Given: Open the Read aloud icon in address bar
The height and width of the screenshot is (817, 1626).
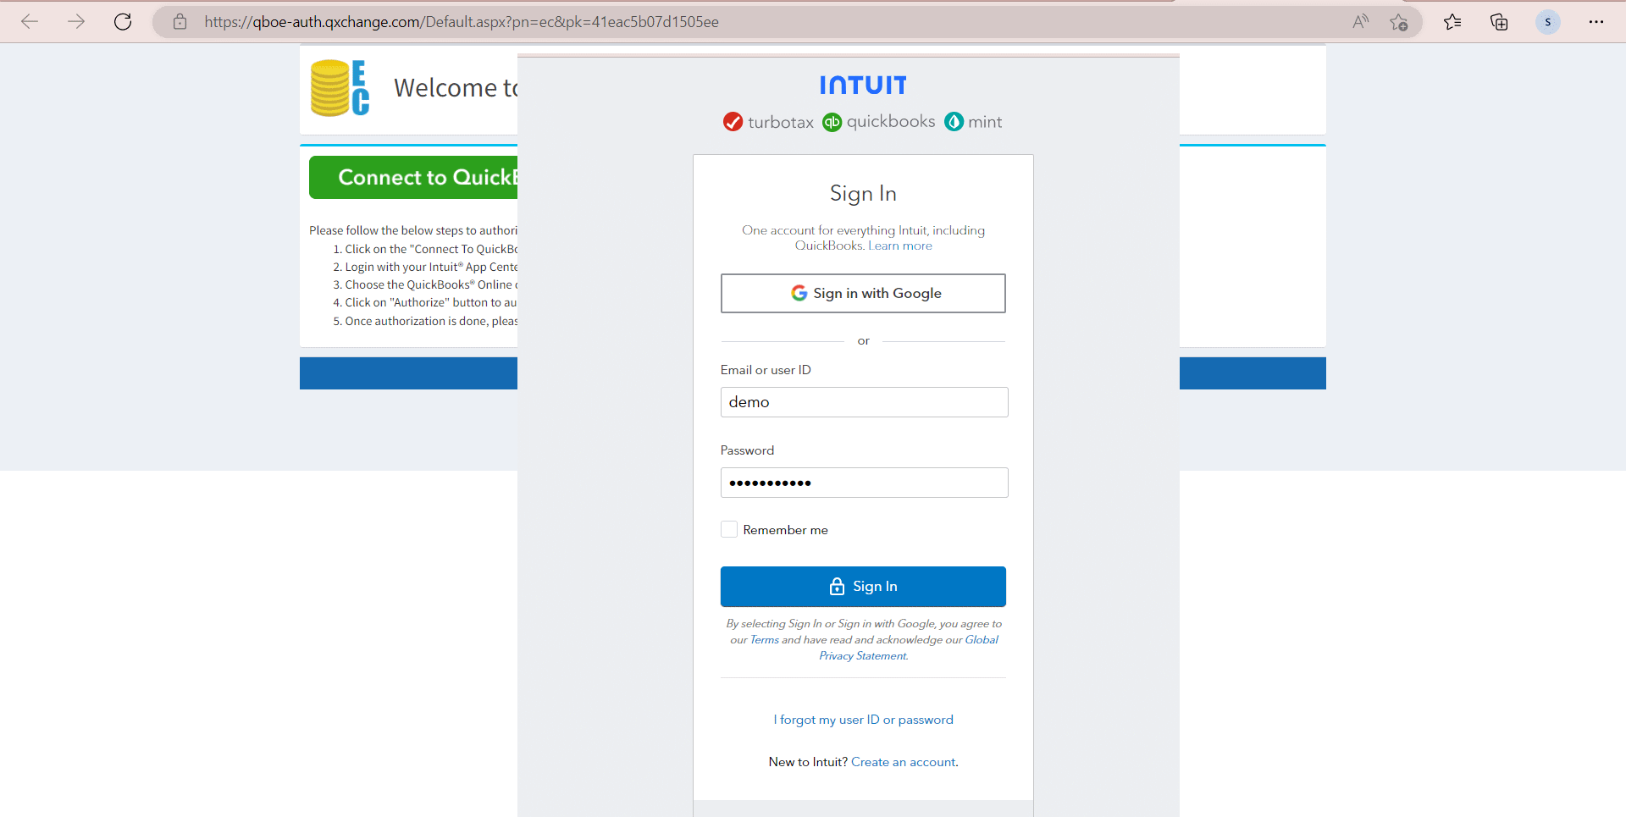Looking at the screenshot, I should pyautogui.click(x=1360, y=22).
